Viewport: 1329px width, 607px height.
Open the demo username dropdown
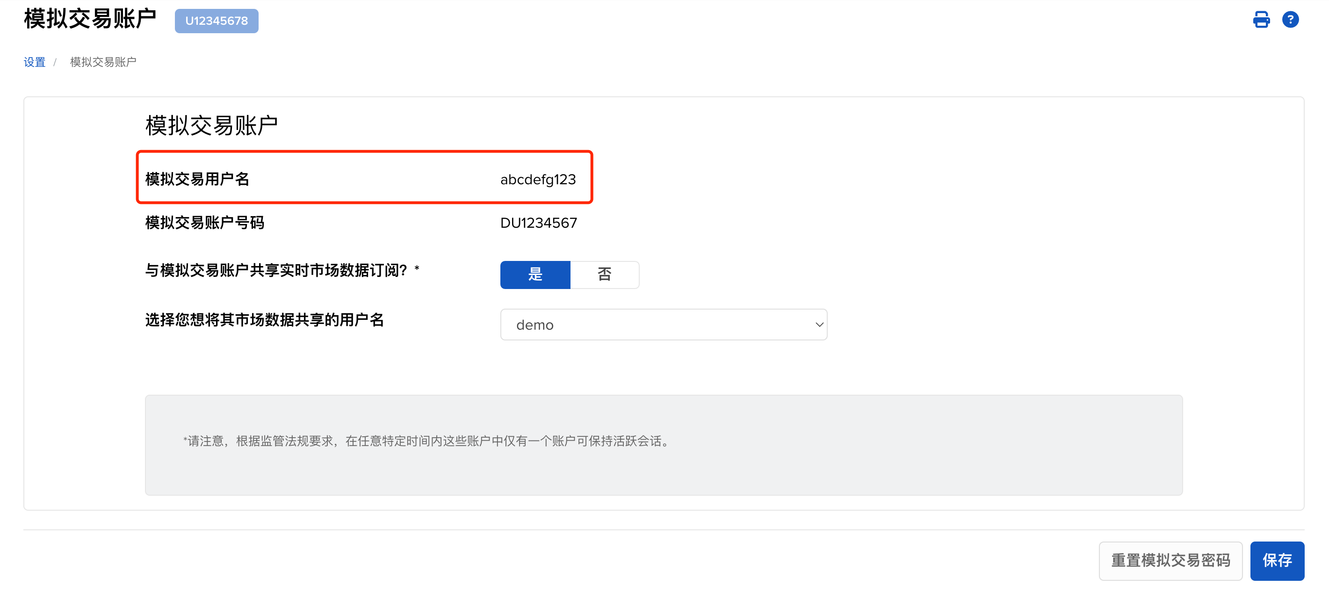[664, 325]
